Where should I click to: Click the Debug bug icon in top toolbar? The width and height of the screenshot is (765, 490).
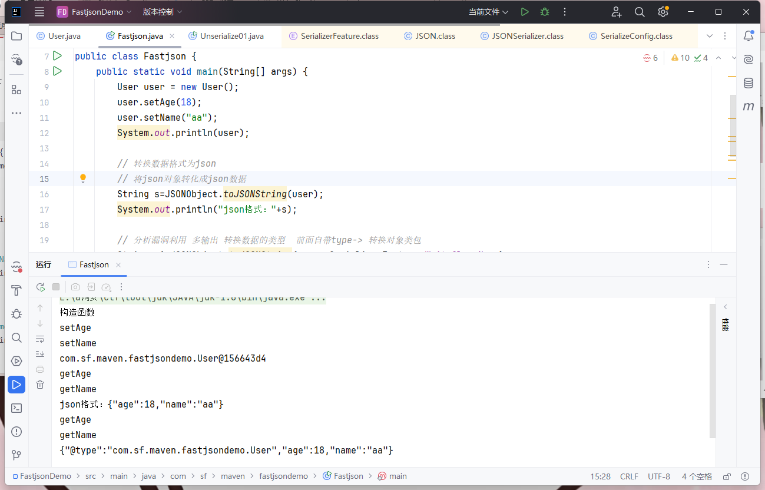point(545,12)
